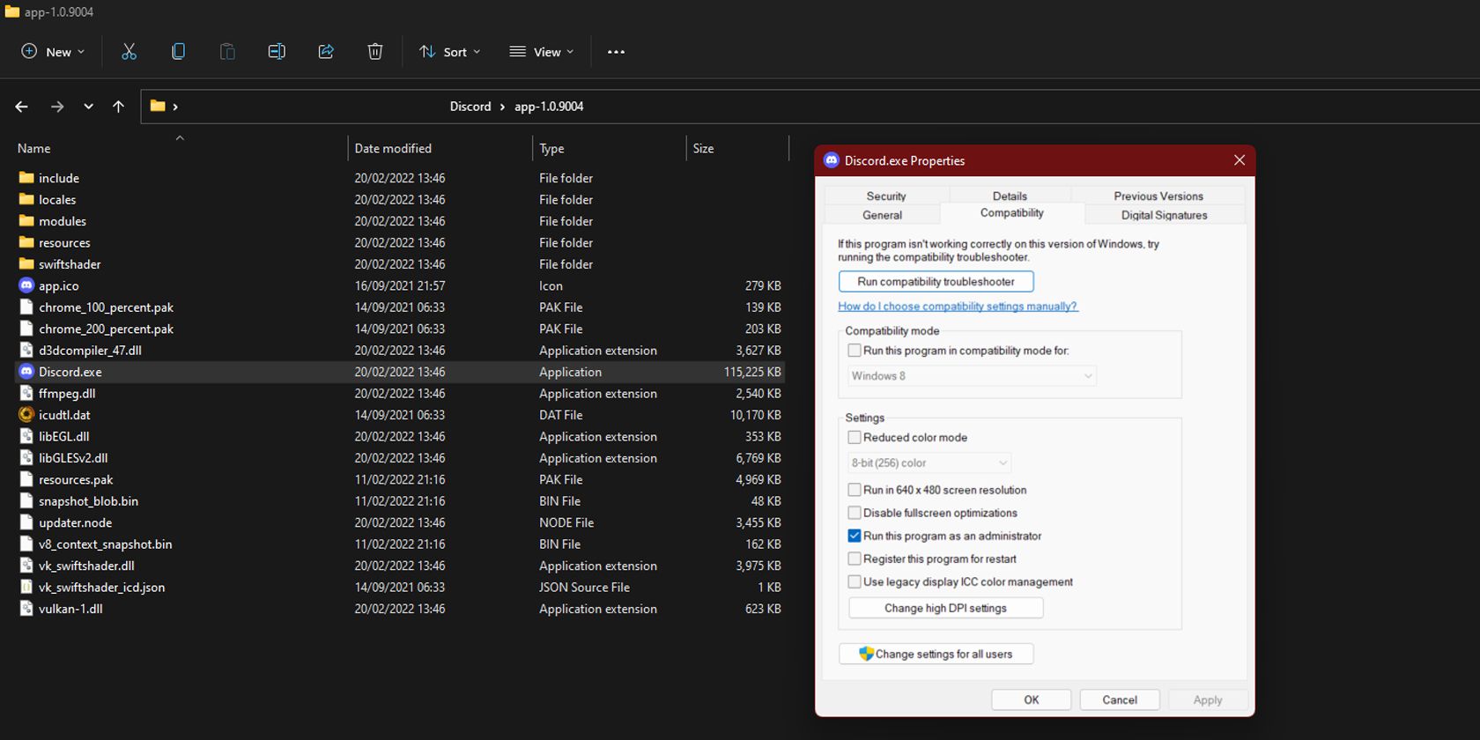
Task: Tick Disable fullscreen optimizations checkbox
Action: (855, 513)
